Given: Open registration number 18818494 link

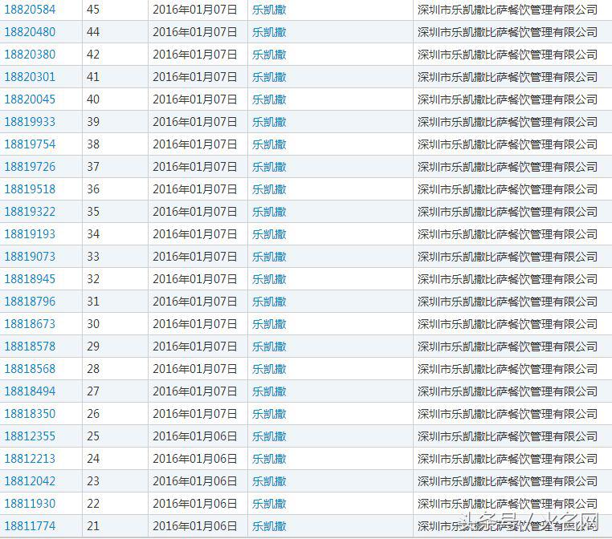Looking at the screenshot, I should [x=30, y=391].
